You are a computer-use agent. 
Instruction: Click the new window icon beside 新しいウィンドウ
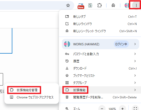[67, 24]
